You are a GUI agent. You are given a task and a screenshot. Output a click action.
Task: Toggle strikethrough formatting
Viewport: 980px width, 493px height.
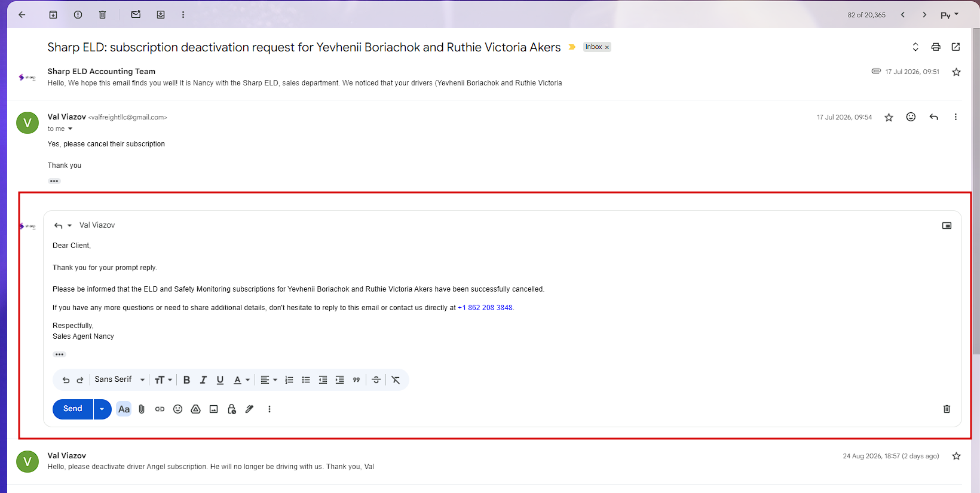[376, 380]
